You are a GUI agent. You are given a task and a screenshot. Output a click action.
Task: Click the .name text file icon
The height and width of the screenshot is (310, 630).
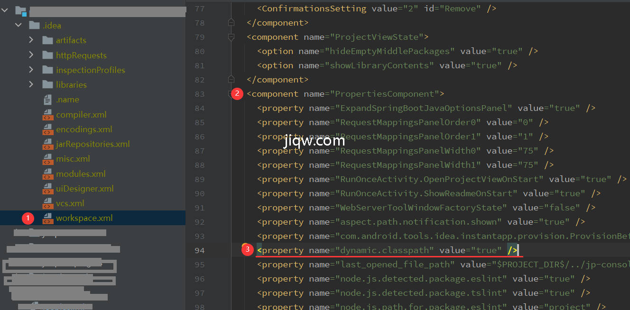[x=47, y=100]
